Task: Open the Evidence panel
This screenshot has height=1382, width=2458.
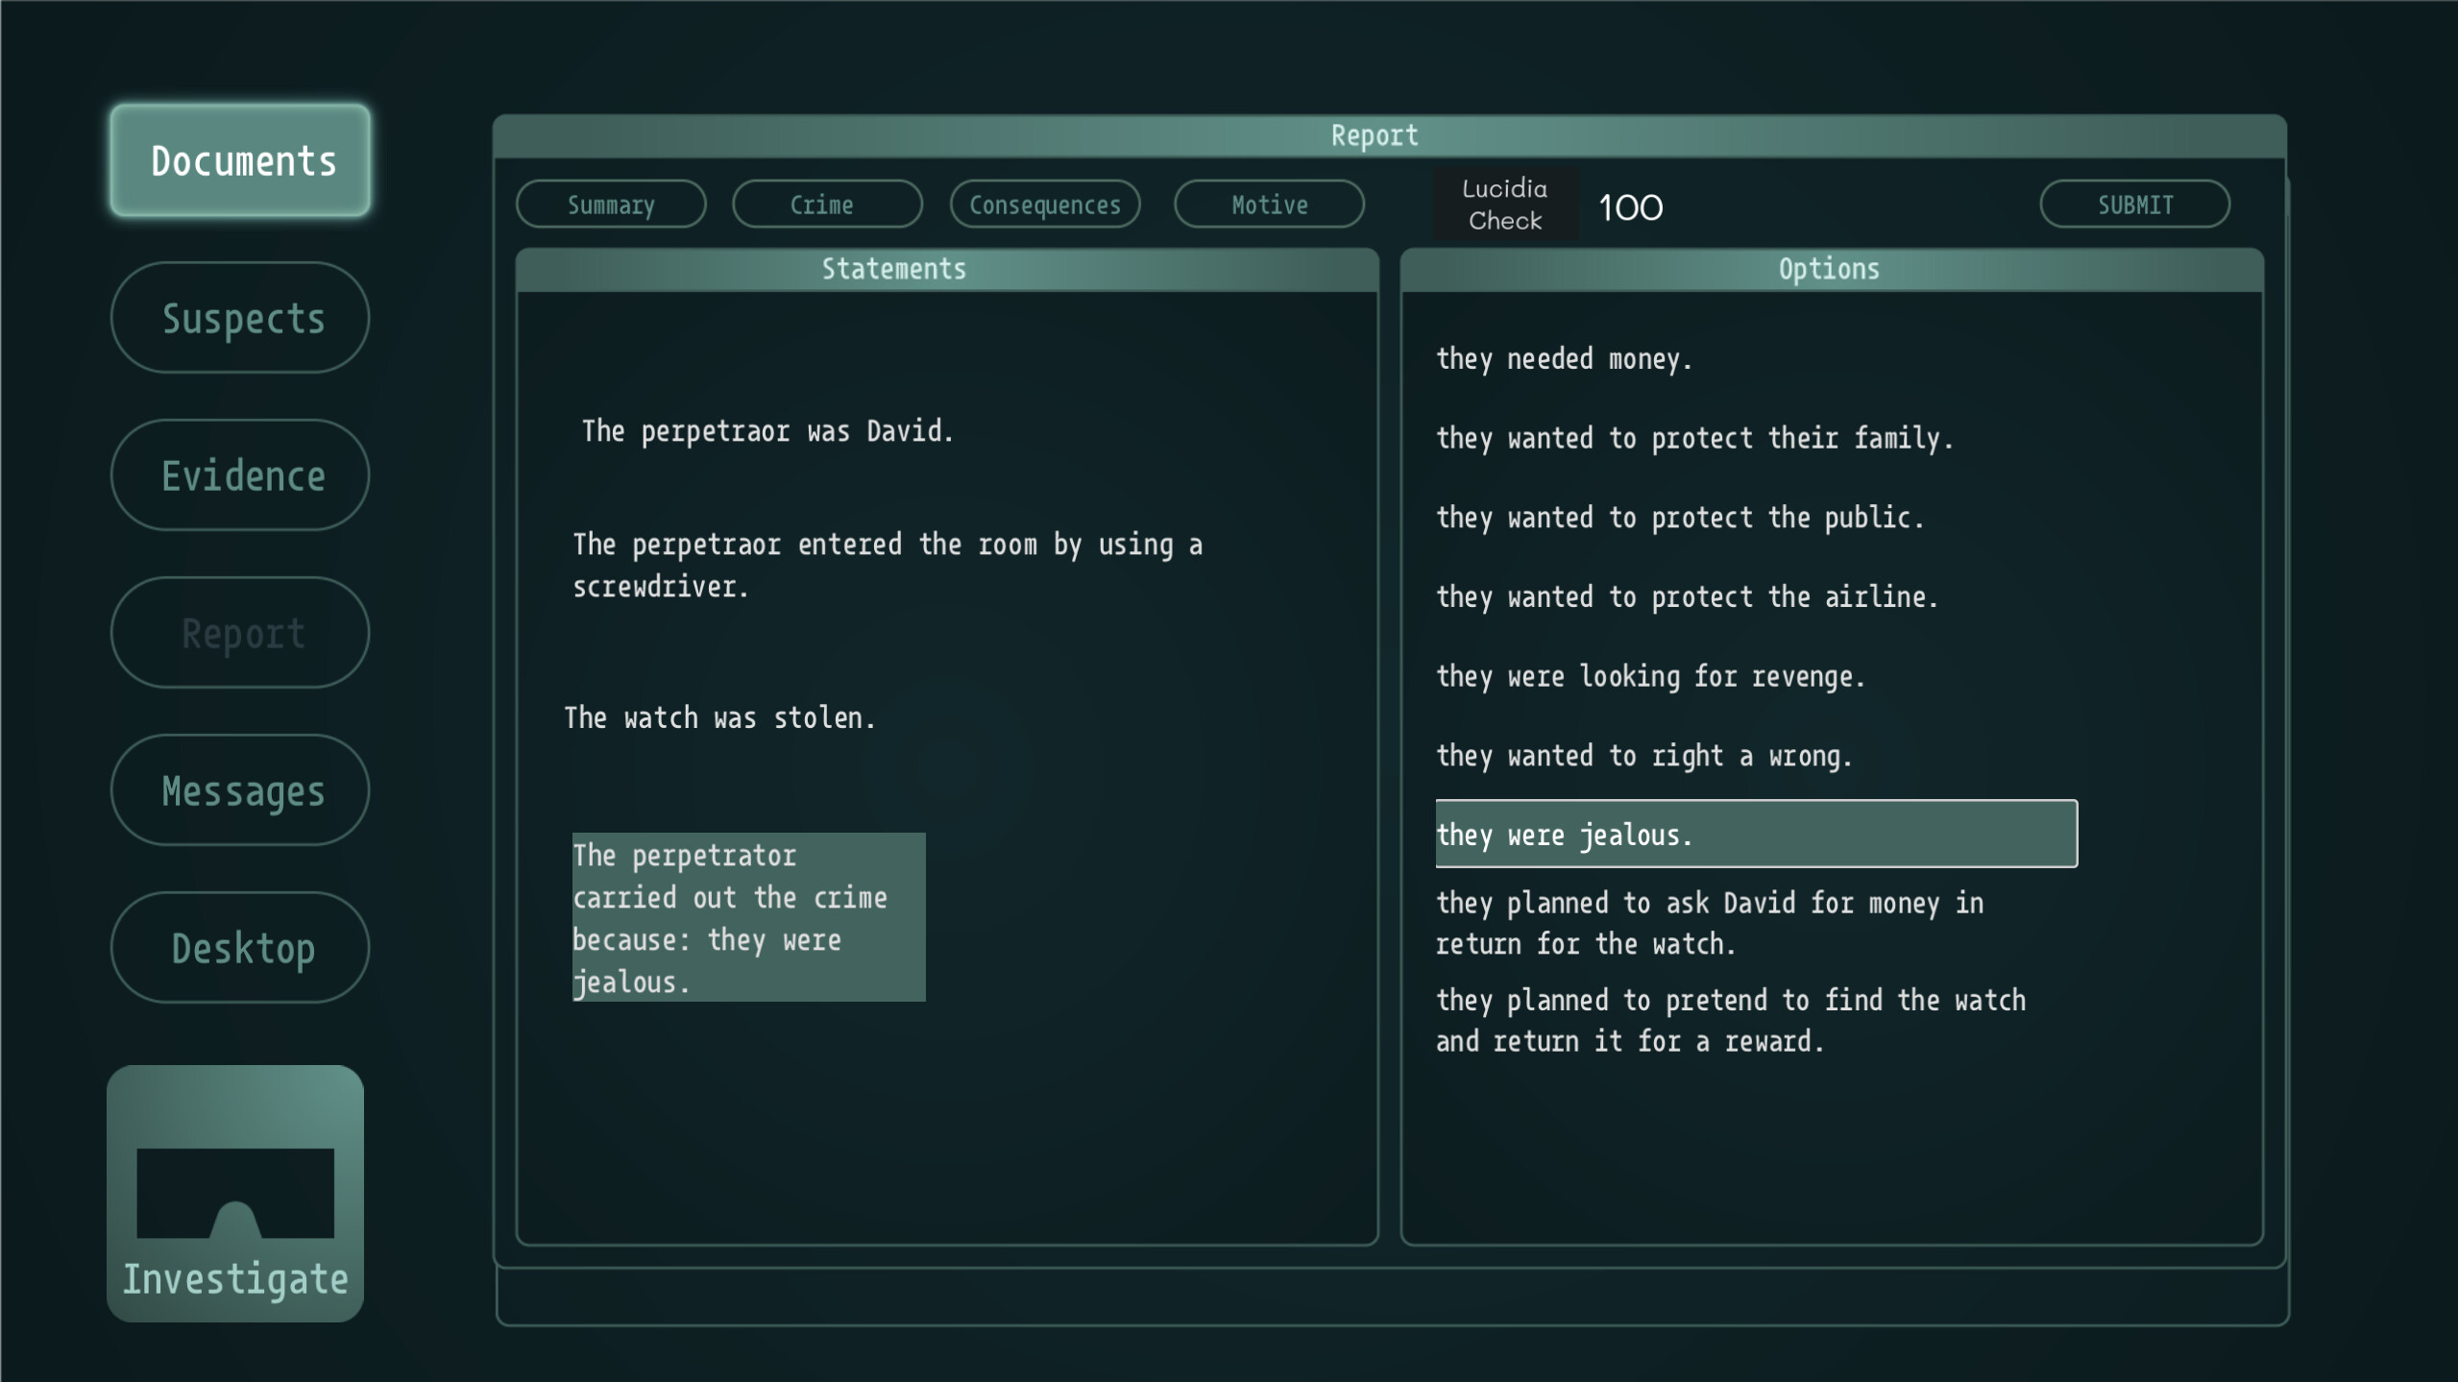Action: (x=239, y=474)
